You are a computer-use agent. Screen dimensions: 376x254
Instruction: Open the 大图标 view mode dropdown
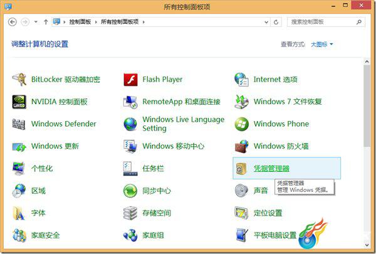pos(322,45)
